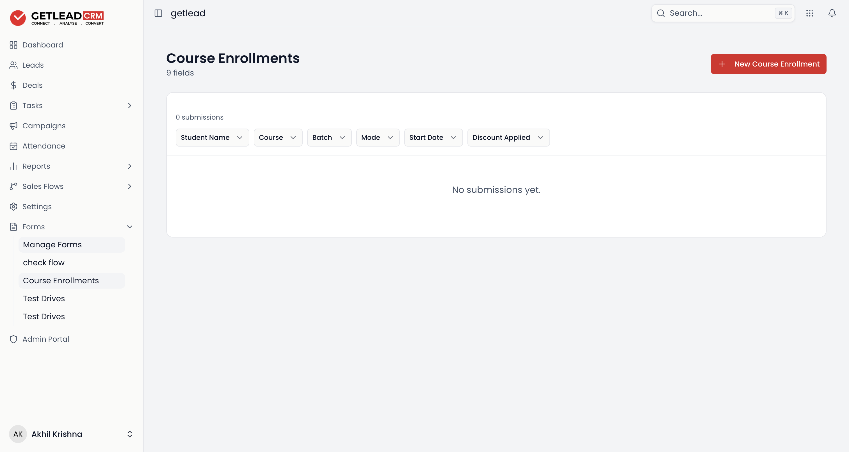This screenshot has height=452, width=849.
Task: Expand the Sales Flows chevron
Action: pyautogui.click(x=129, y=187)
